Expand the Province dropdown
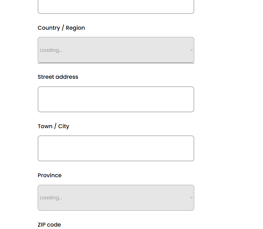This screenshot has width=263, height=229. [x=116, y=198]
